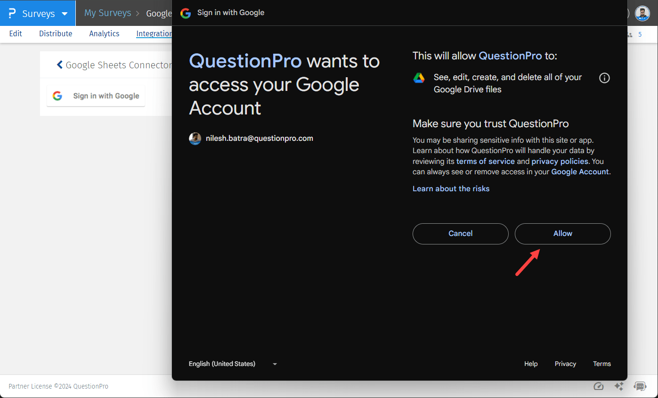
Task: Open the Surveys product dropdown arrow
Action: click(x=65, y=14)
